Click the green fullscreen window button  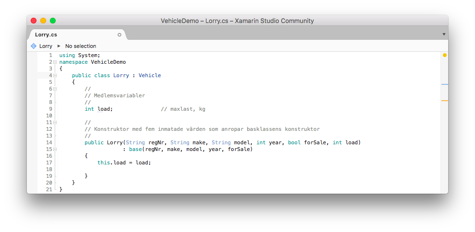pos(53,21)
